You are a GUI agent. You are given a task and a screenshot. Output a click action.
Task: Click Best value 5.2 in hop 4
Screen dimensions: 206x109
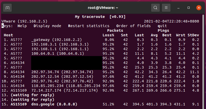click(168, 53)
